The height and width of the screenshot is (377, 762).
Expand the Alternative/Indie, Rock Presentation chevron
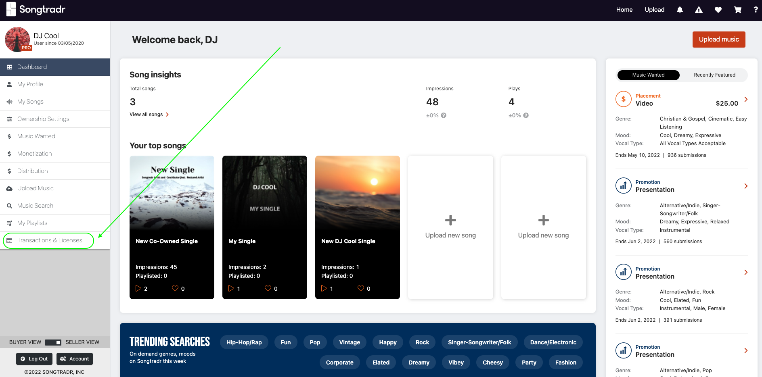point(746,272)
